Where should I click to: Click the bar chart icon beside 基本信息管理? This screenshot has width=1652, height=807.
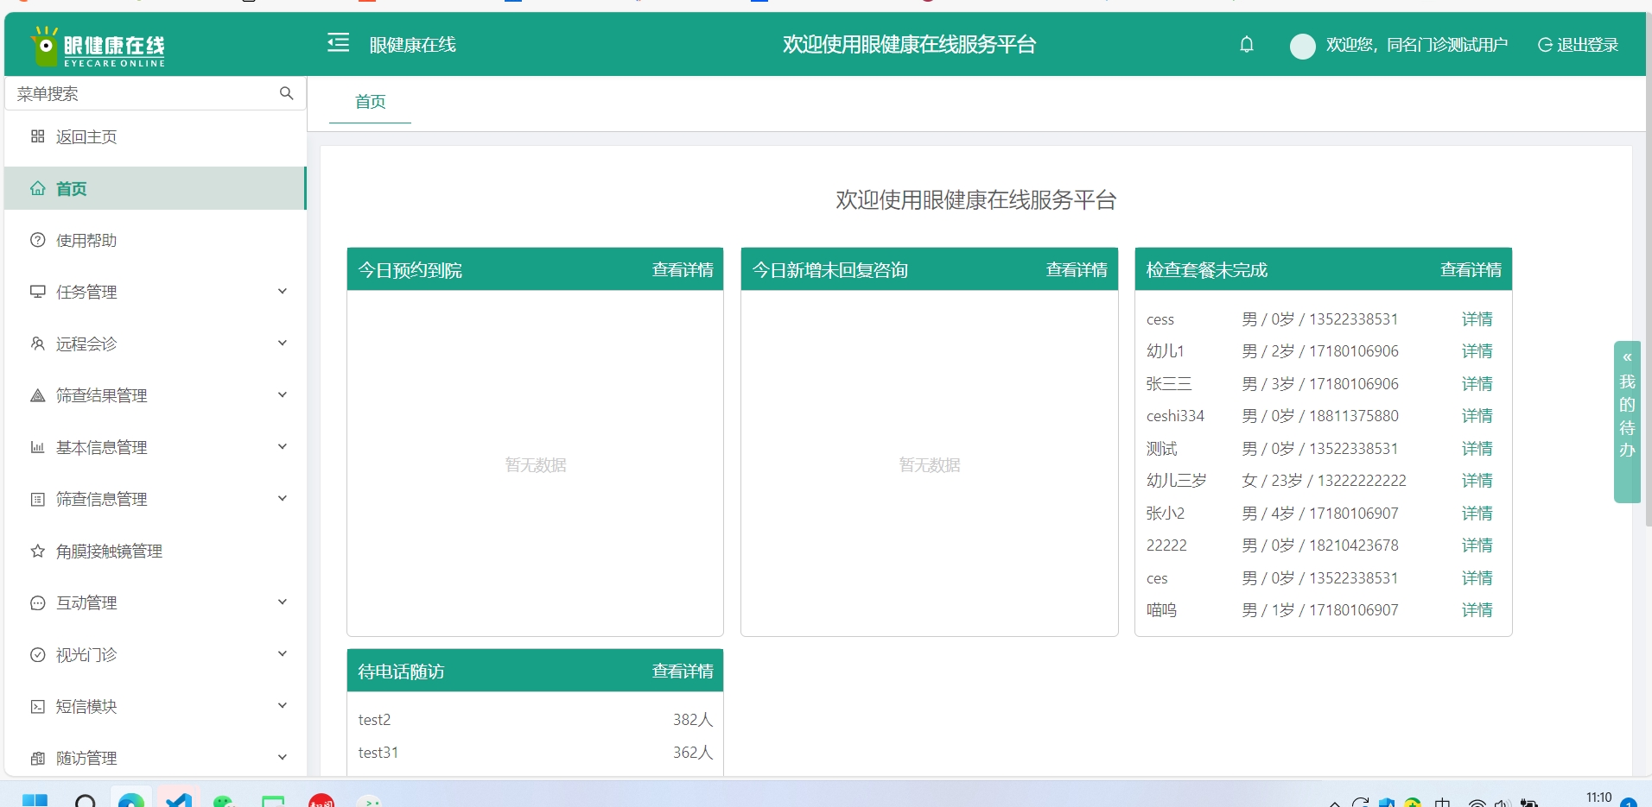click(37, 447)
